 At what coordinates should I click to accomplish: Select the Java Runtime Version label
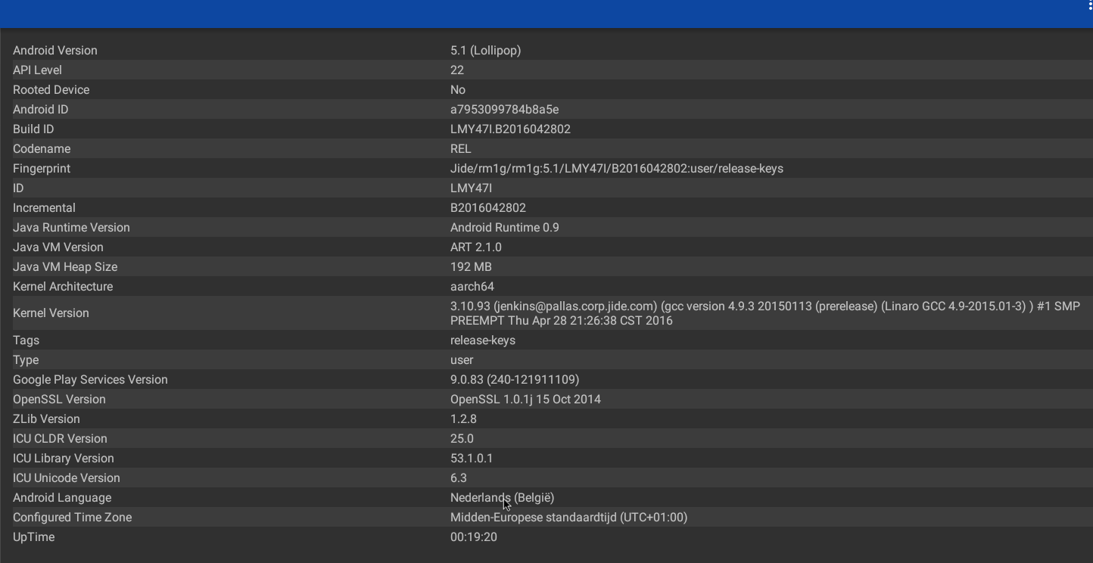click(x=71, y=228)
